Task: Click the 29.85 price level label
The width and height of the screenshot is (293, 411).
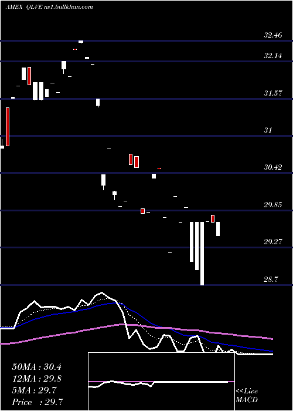Action: (x=273, y=204)
